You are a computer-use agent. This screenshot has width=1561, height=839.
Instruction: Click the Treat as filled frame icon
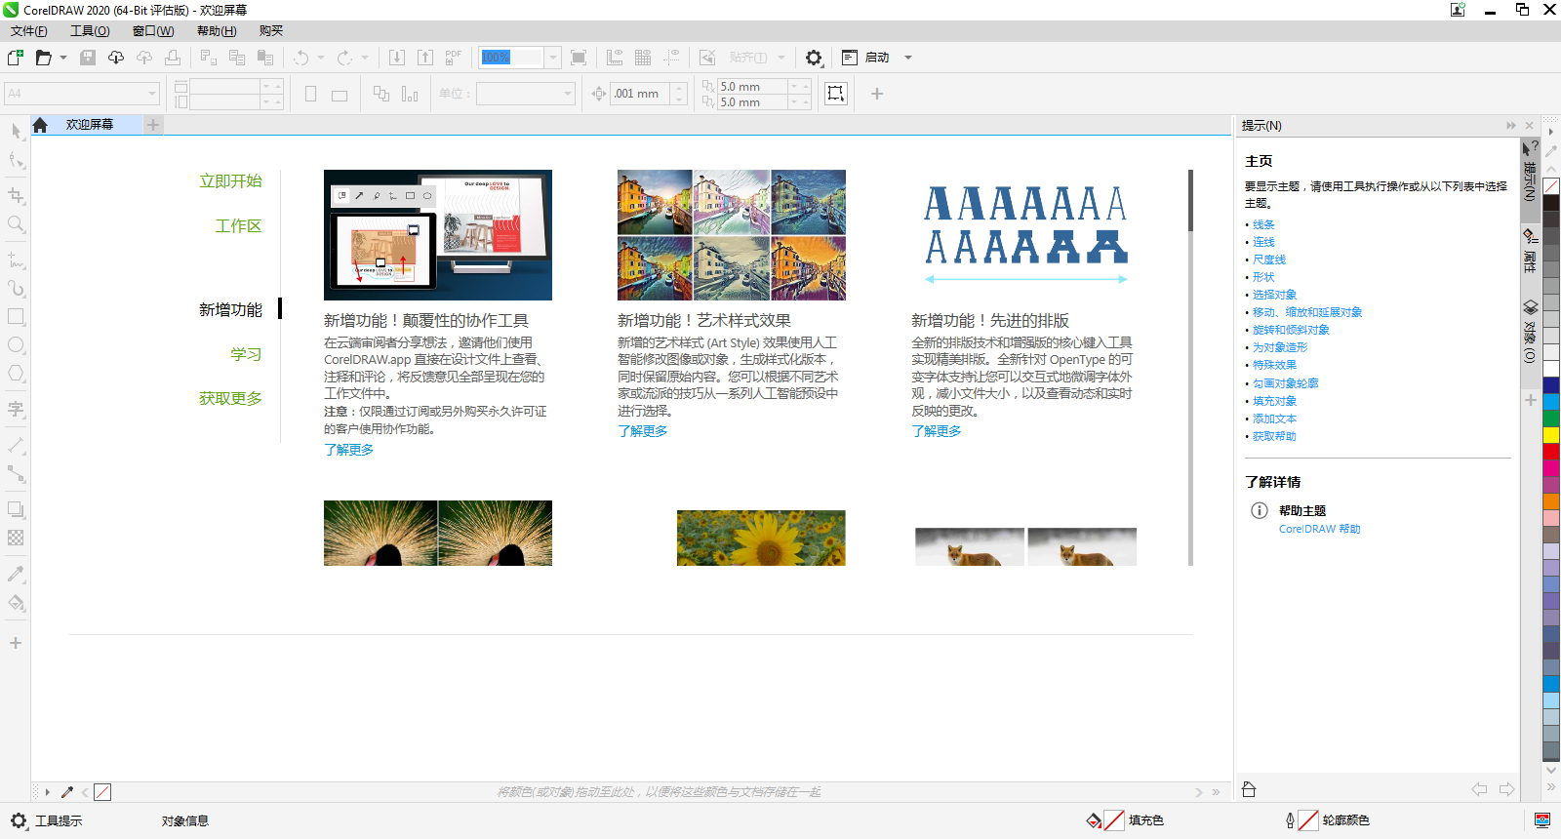pos(836,94)
